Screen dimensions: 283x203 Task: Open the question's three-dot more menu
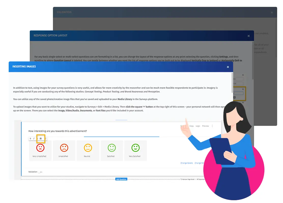point(212,126)
